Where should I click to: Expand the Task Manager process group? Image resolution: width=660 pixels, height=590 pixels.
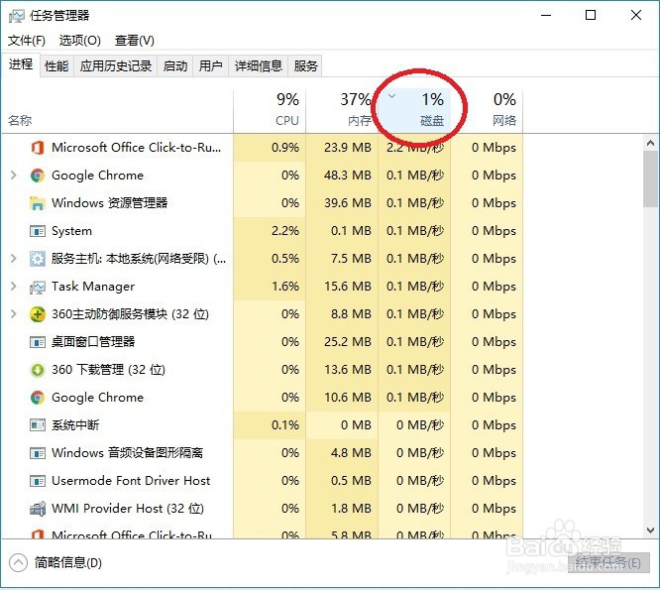click(x=14, y=287)
